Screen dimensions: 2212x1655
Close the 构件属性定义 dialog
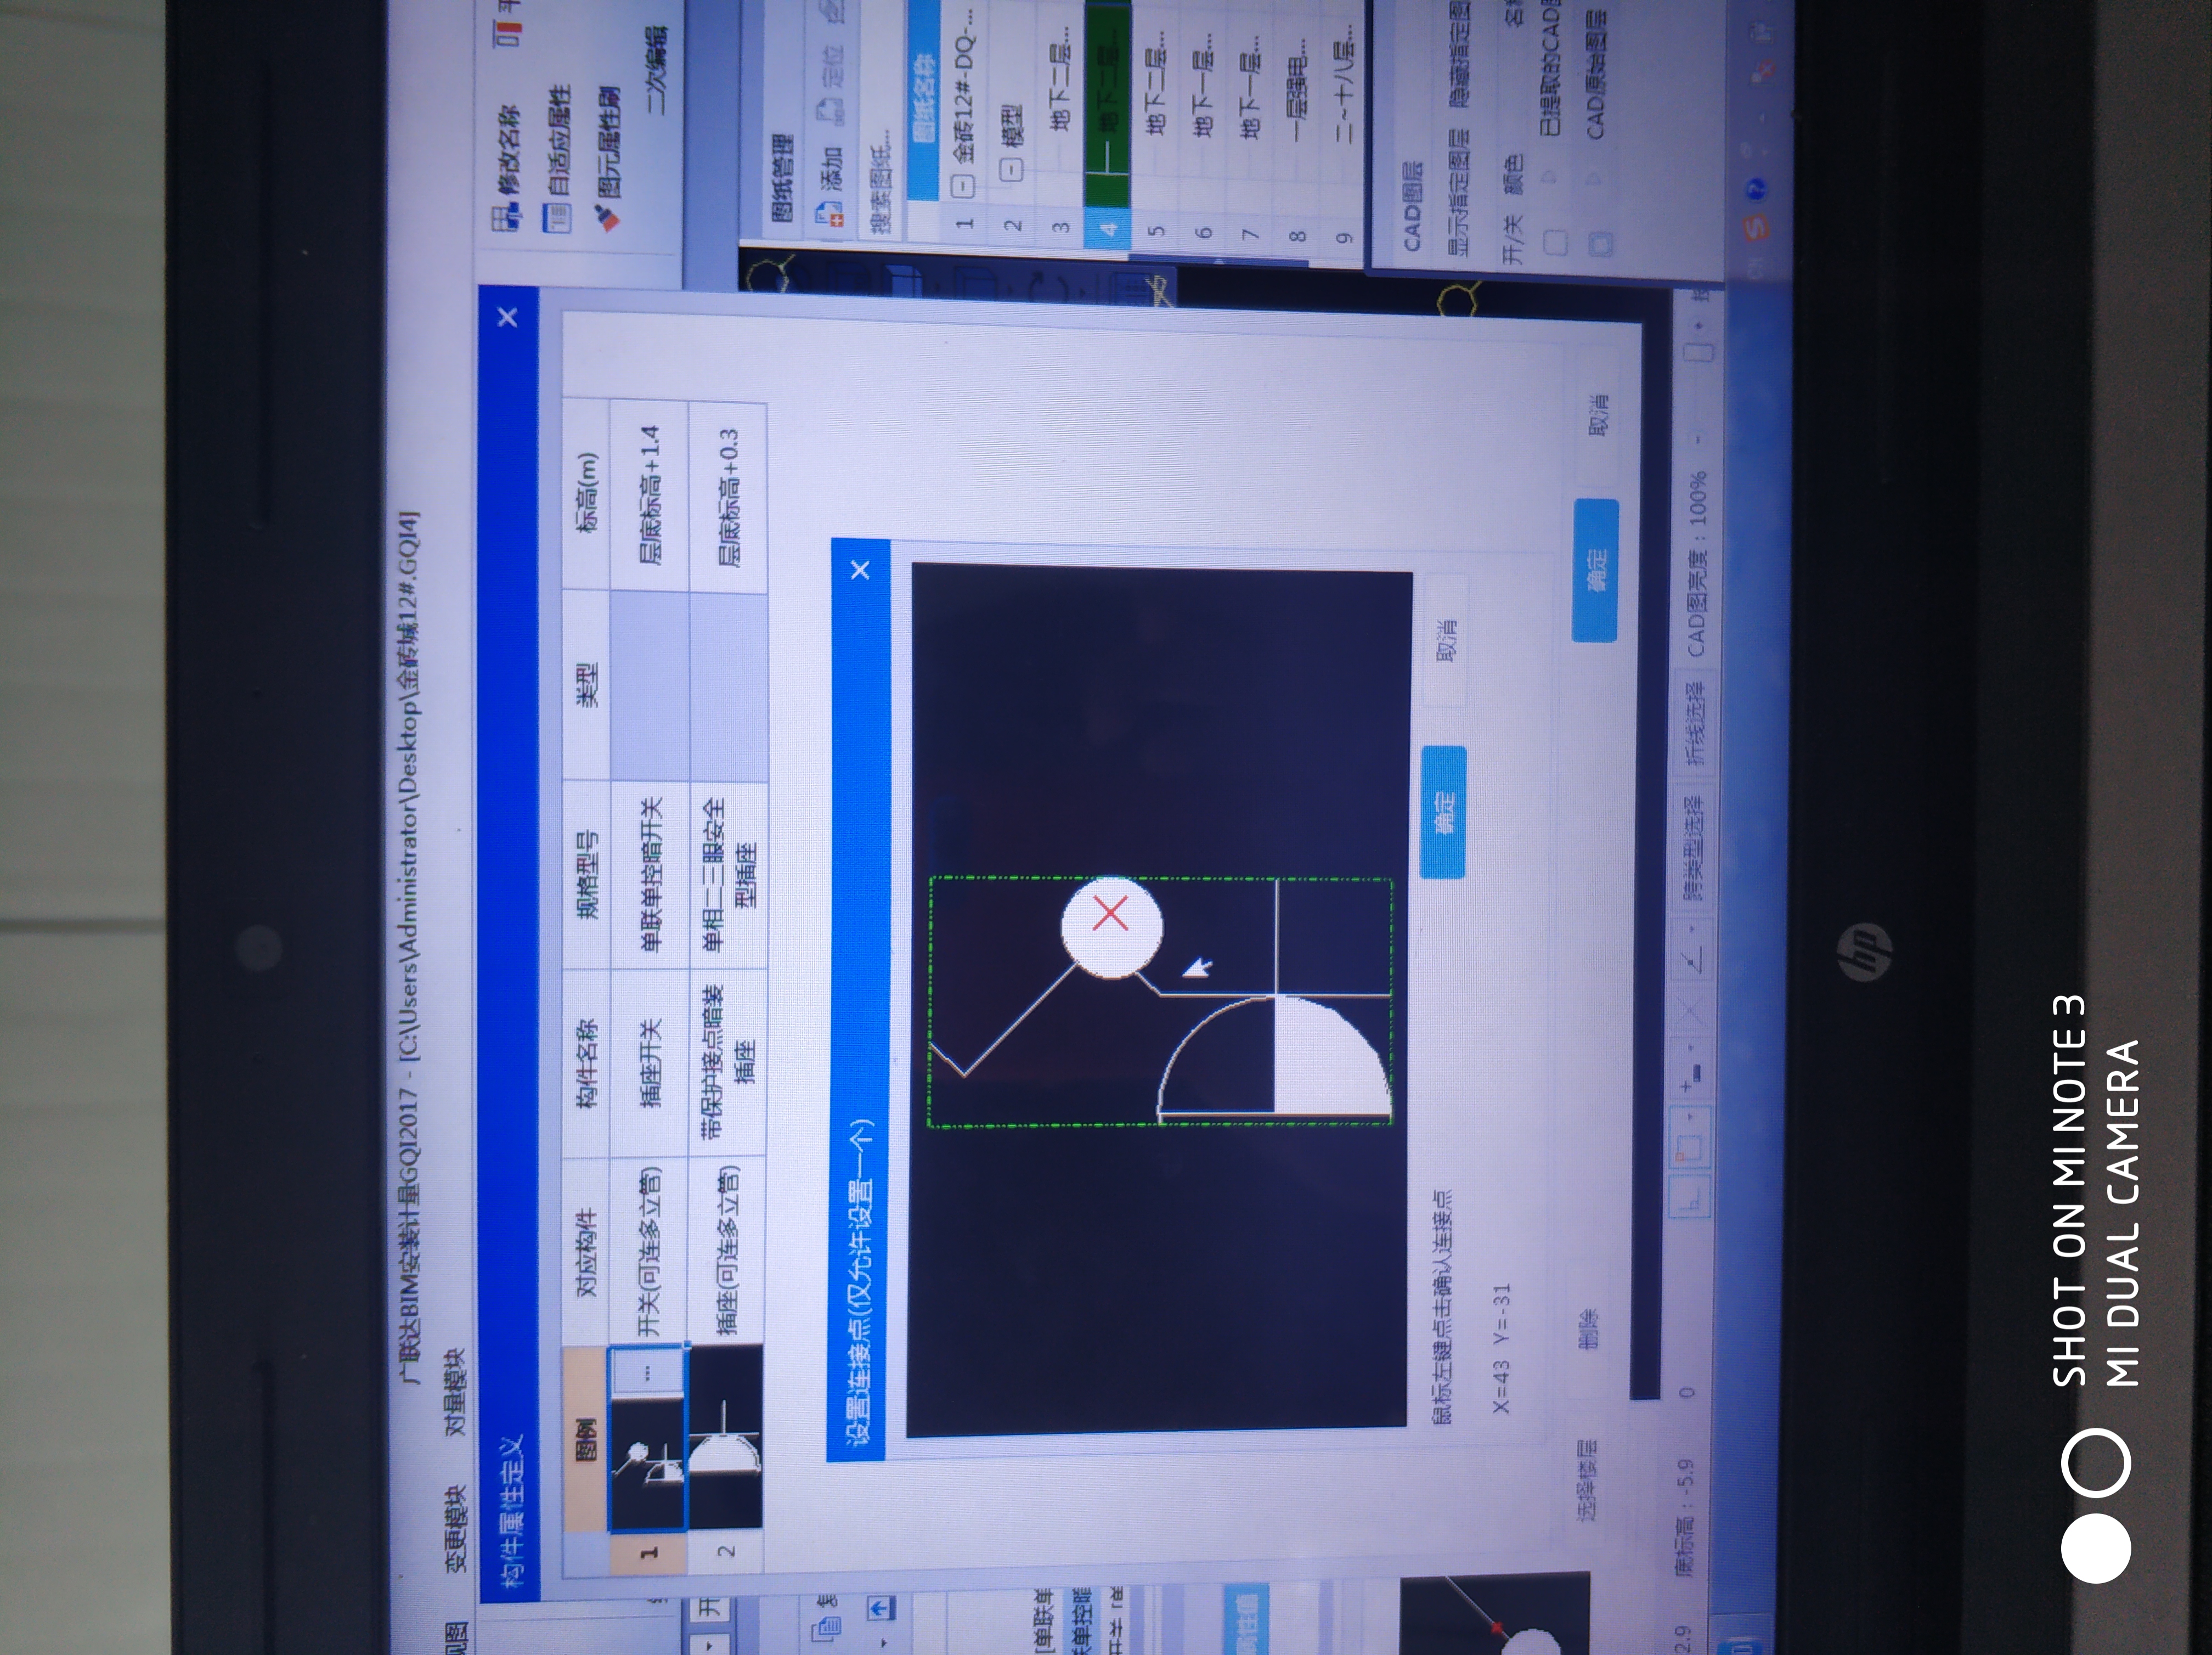[507, 317]
